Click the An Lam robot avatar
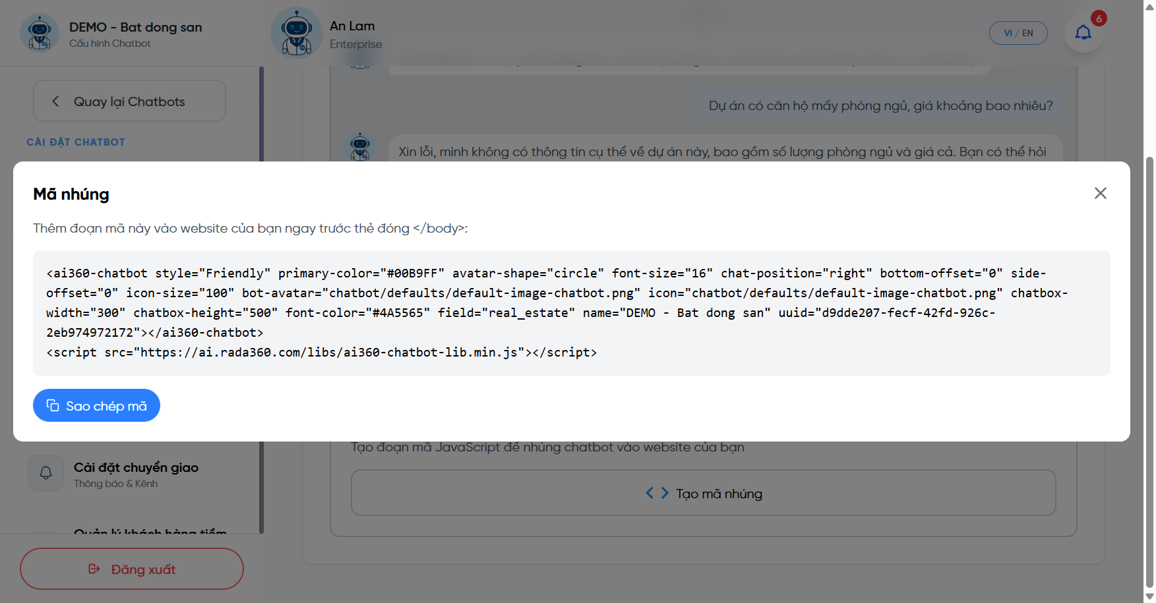Screen dimensions: 1156x603 [297, 33]
